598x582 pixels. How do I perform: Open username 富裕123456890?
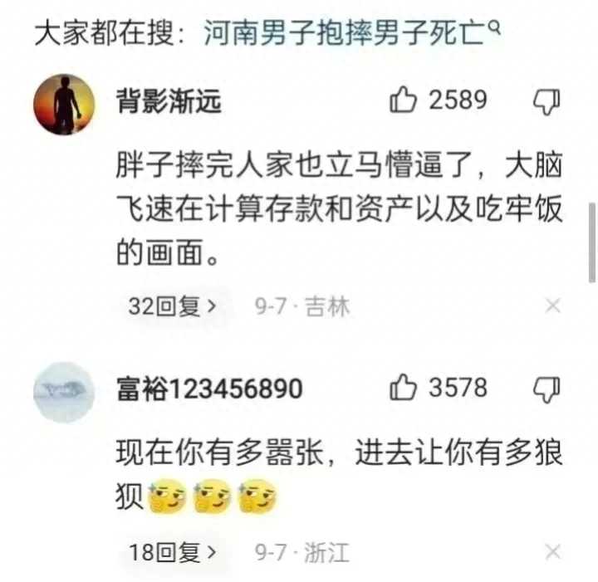[x=209, y=389]
